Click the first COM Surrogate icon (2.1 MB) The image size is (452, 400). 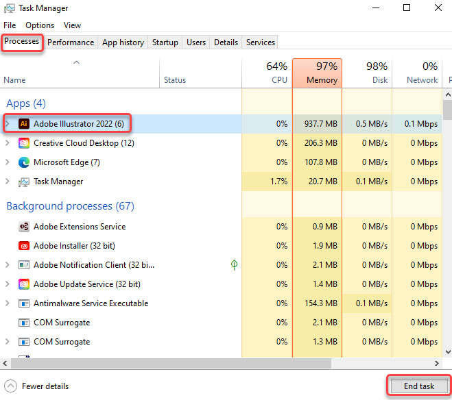[x=24, y=323]
